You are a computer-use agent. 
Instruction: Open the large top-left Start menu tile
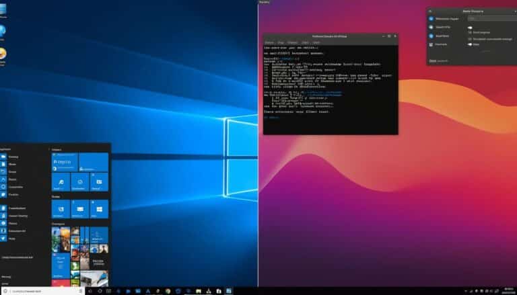[x=65, y=162]
